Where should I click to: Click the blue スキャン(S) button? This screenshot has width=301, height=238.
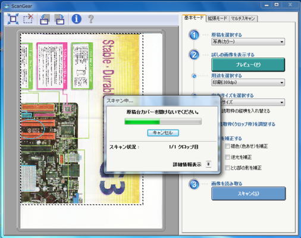(249, 193)
